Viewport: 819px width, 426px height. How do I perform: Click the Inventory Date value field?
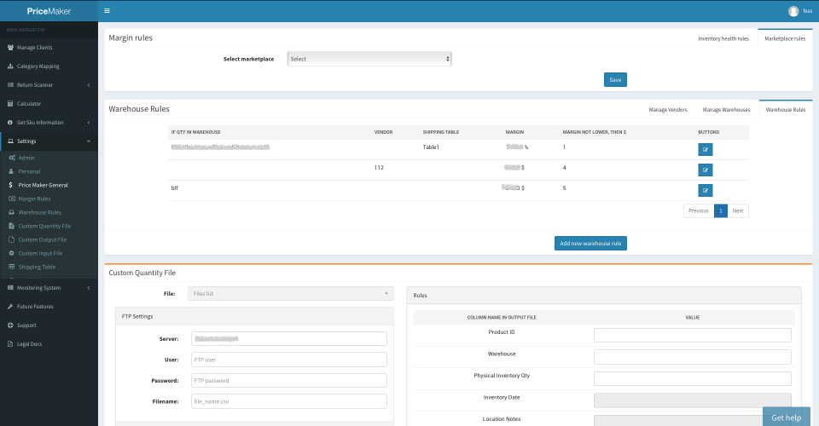click(x=693, y=400)
